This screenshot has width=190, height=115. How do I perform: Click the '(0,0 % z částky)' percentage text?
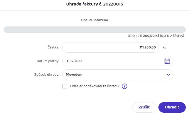pyautogui.click(x=172, y=36)
